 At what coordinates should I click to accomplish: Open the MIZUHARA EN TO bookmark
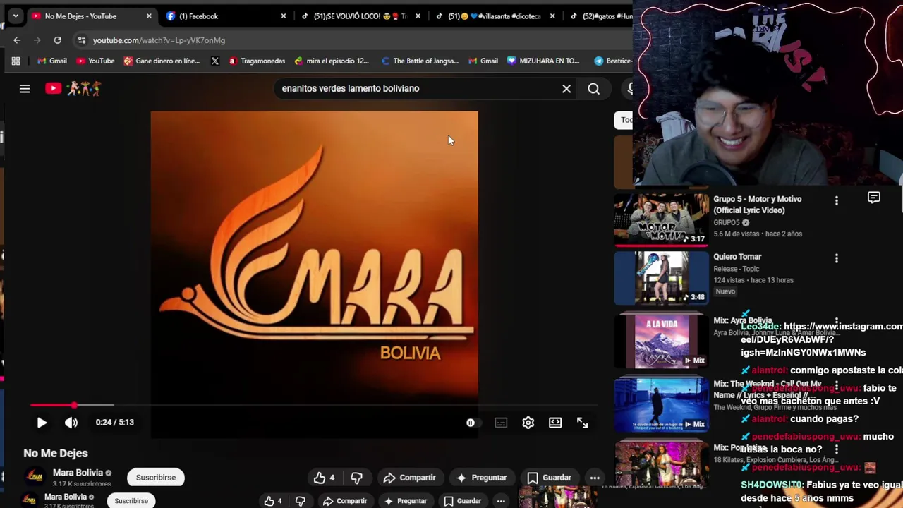(543, 61)
